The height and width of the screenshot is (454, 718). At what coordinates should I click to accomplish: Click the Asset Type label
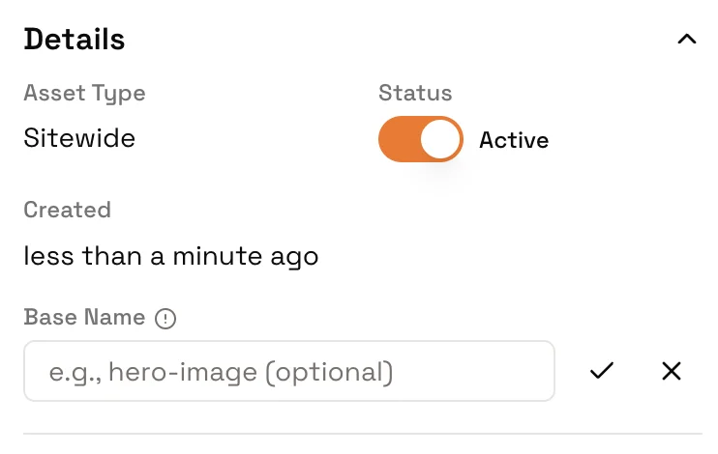[x=84, y=94]
